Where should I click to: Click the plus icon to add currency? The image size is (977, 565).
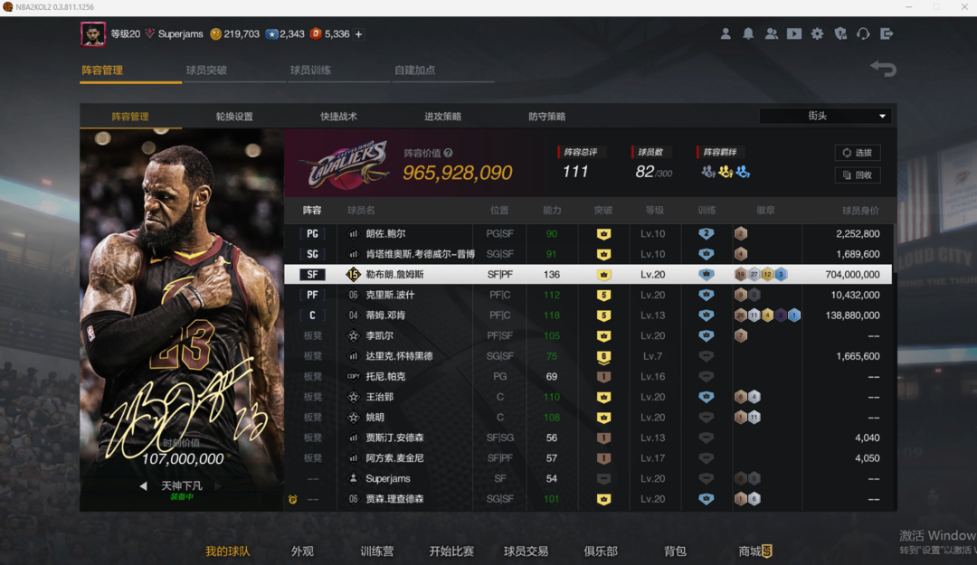pyautogui.click(x=359, y=34)
